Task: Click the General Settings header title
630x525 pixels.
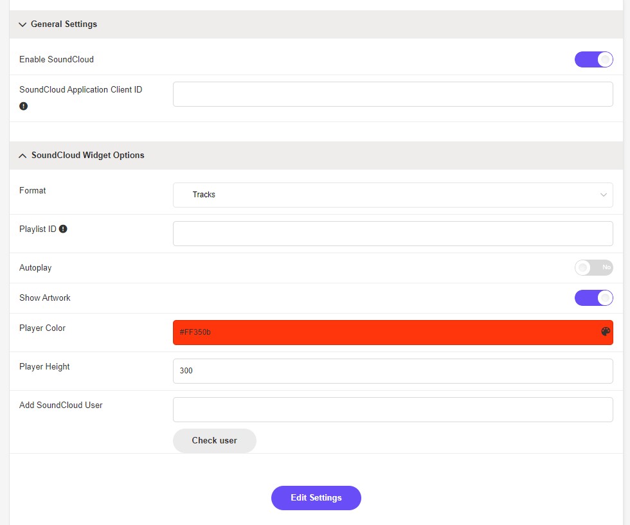Action: 64,24
